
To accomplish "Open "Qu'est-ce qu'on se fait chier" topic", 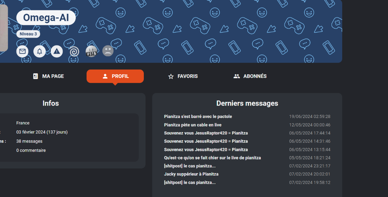I will [x=212, y=158].
